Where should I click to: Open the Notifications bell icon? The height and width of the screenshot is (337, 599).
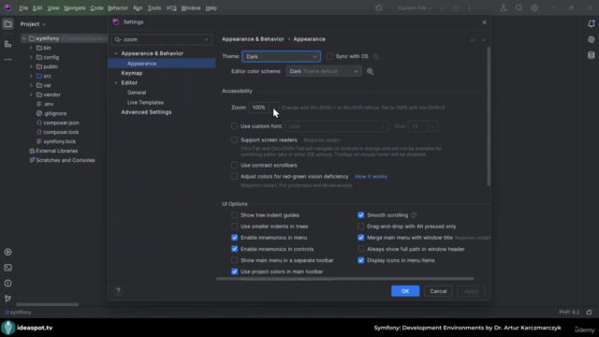coord(591,23)
